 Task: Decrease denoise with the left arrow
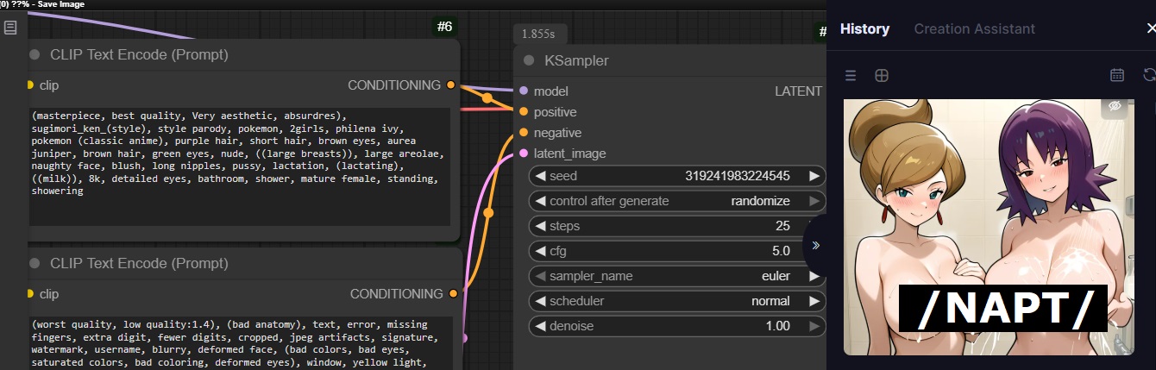pyautogui.click(x=541, y=326)
